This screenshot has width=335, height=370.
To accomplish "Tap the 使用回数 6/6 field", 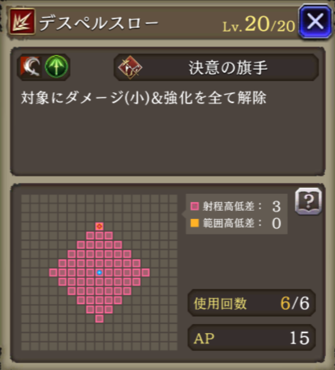I will tap(252, 303).
